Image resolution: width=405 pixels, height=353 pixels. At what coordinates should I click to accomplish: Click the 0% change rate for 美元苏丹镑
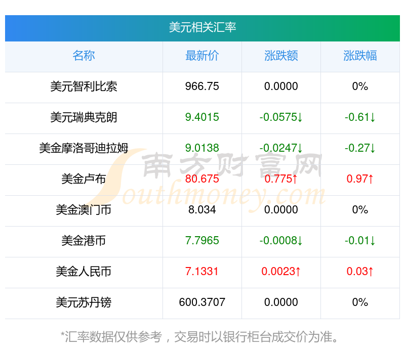click(x=360, y=302)
